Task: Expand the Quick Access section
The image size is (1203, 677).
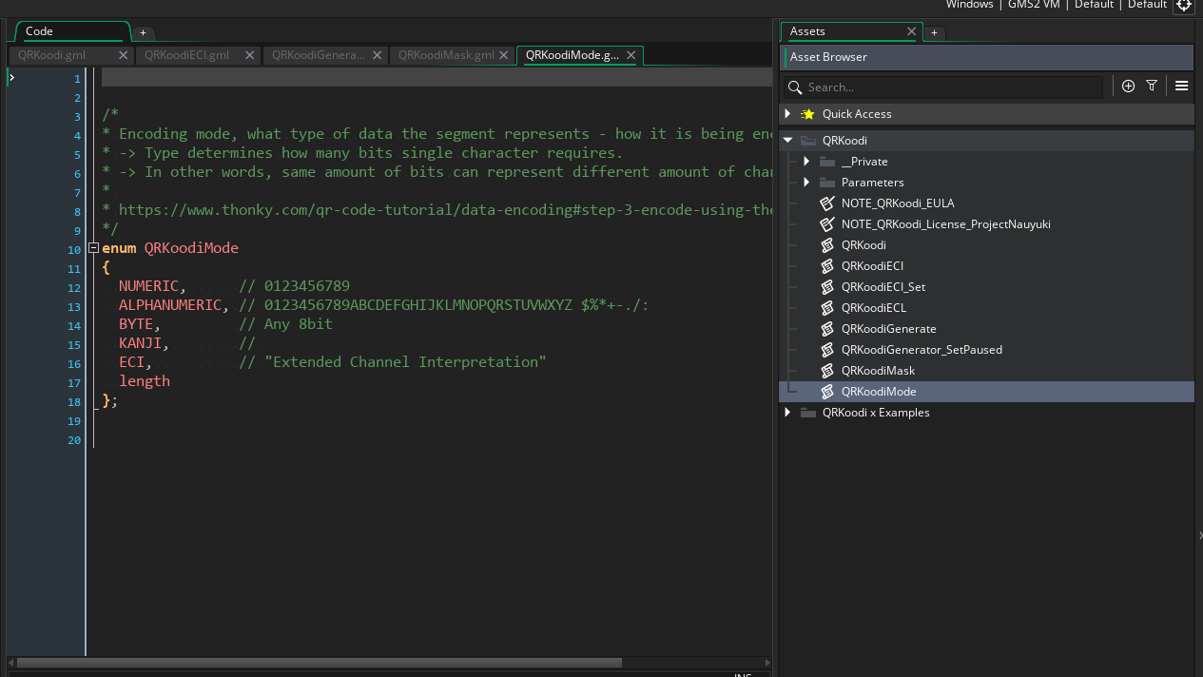Action: click(787, 114)
